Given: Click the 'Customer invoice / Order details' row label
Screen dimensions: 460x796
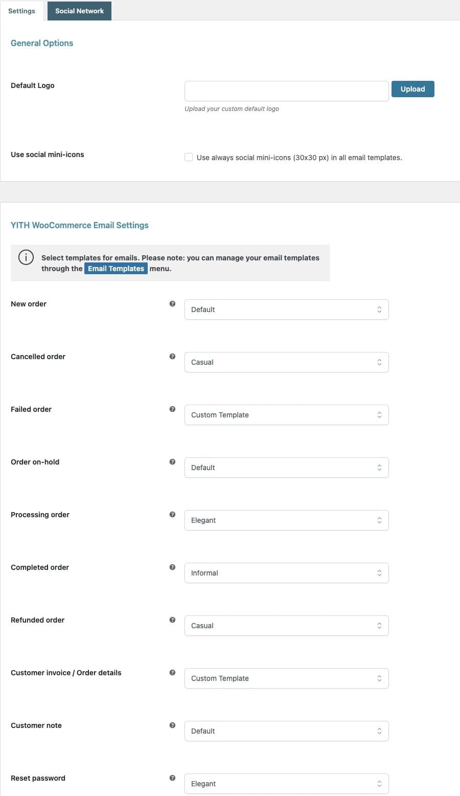Looking at the screenshot, I should 66,673.
